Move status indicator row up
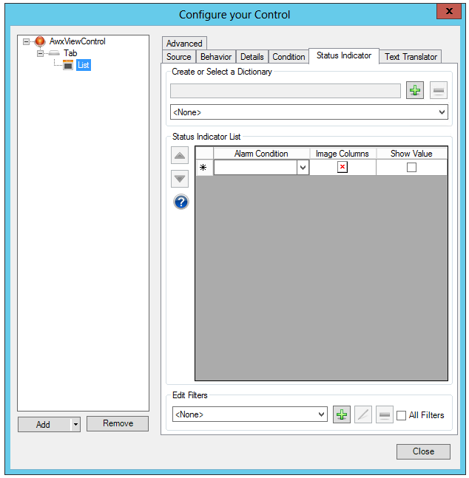This screenshot has width=469, height=478. [x=180, y=156]
